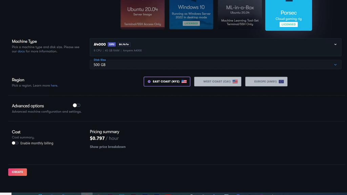347x195 pixels.
Task: Enable the Advanced options toggle
Action: pyautogui.click(x=77, y=106)
